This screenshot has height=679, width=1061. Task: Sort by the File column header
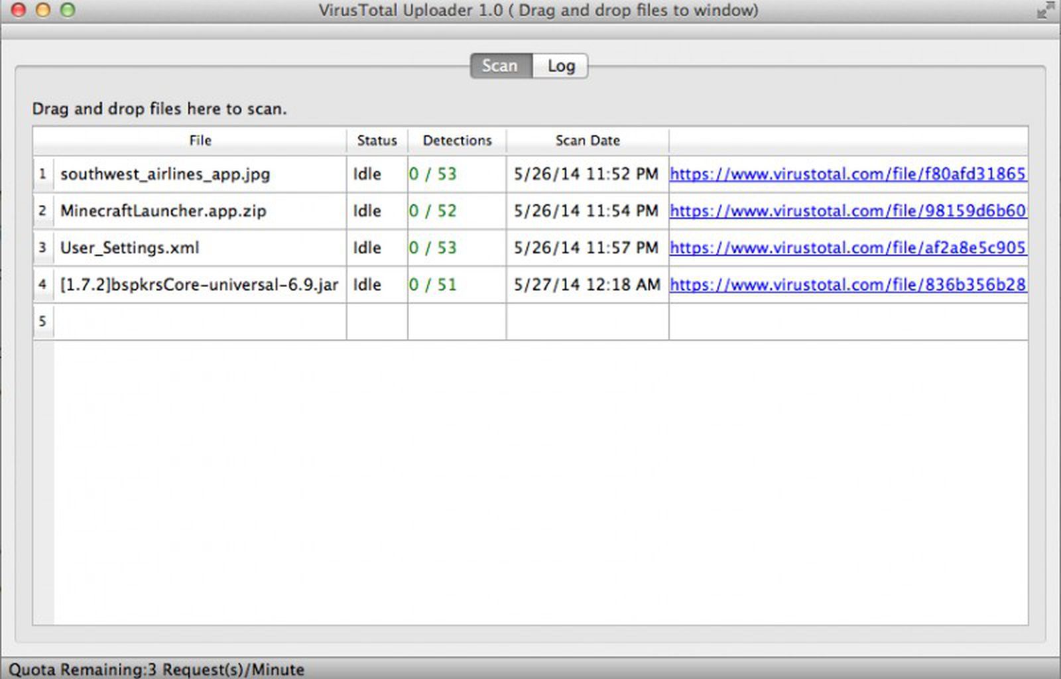tap(199, 141)
